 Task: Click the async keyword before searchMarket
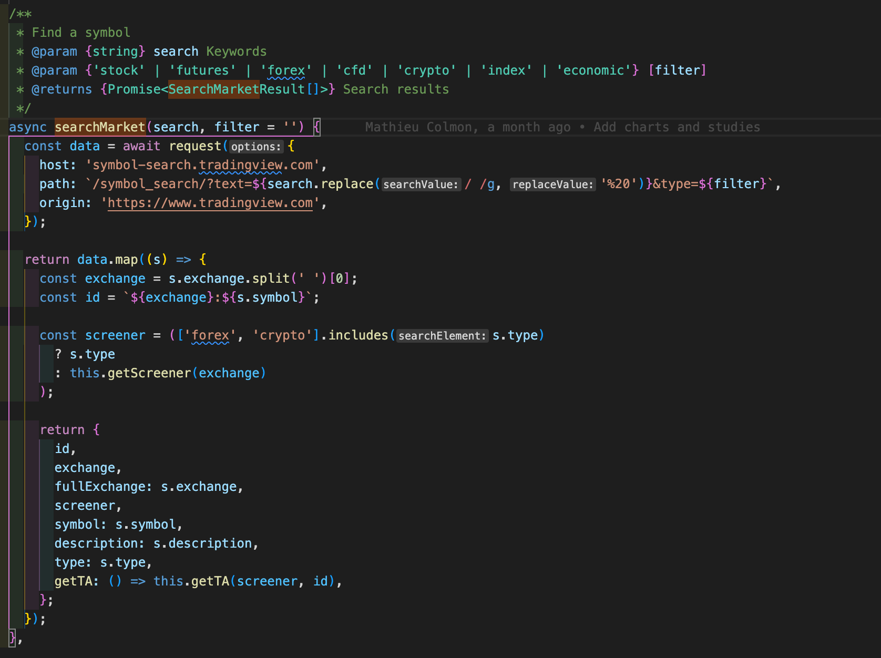point(27,127)
